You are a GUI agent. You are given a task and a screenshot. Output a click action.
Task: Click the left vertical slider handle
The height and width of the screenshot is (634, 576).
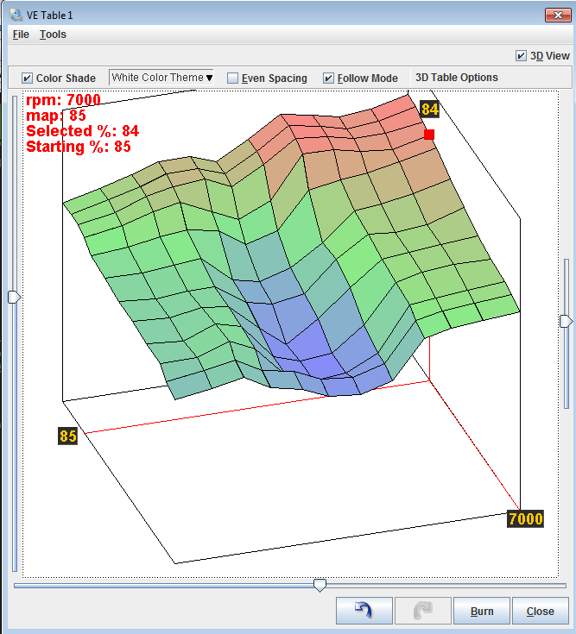click(x=14, y=297)
